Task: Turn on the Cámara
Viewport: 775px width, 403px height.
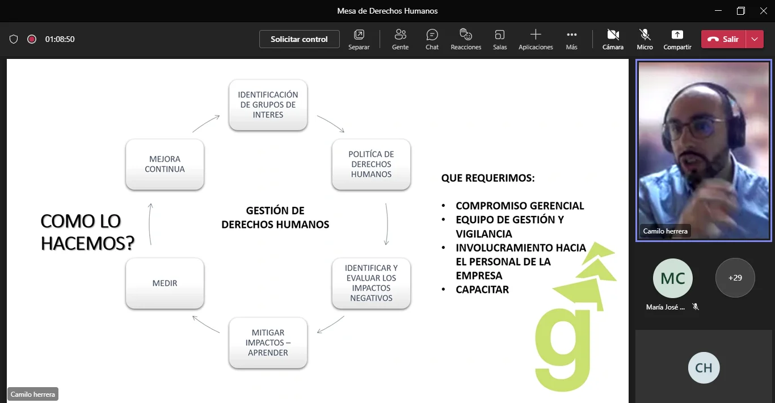Action: [613, 39]
